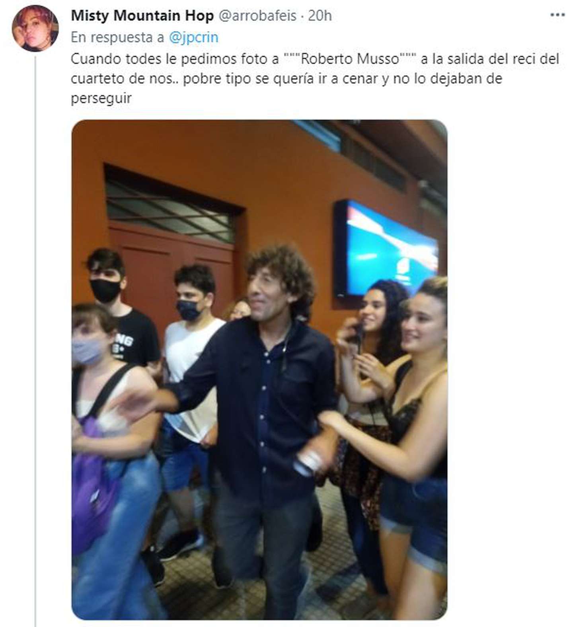Visit the Misty Mountain Hop display name

142,16
